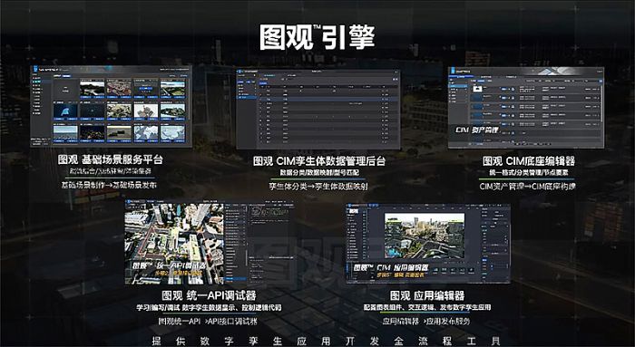Toggle the blue switch in first CIM asset row
The image size is (635, 347).
coord(504,89)
